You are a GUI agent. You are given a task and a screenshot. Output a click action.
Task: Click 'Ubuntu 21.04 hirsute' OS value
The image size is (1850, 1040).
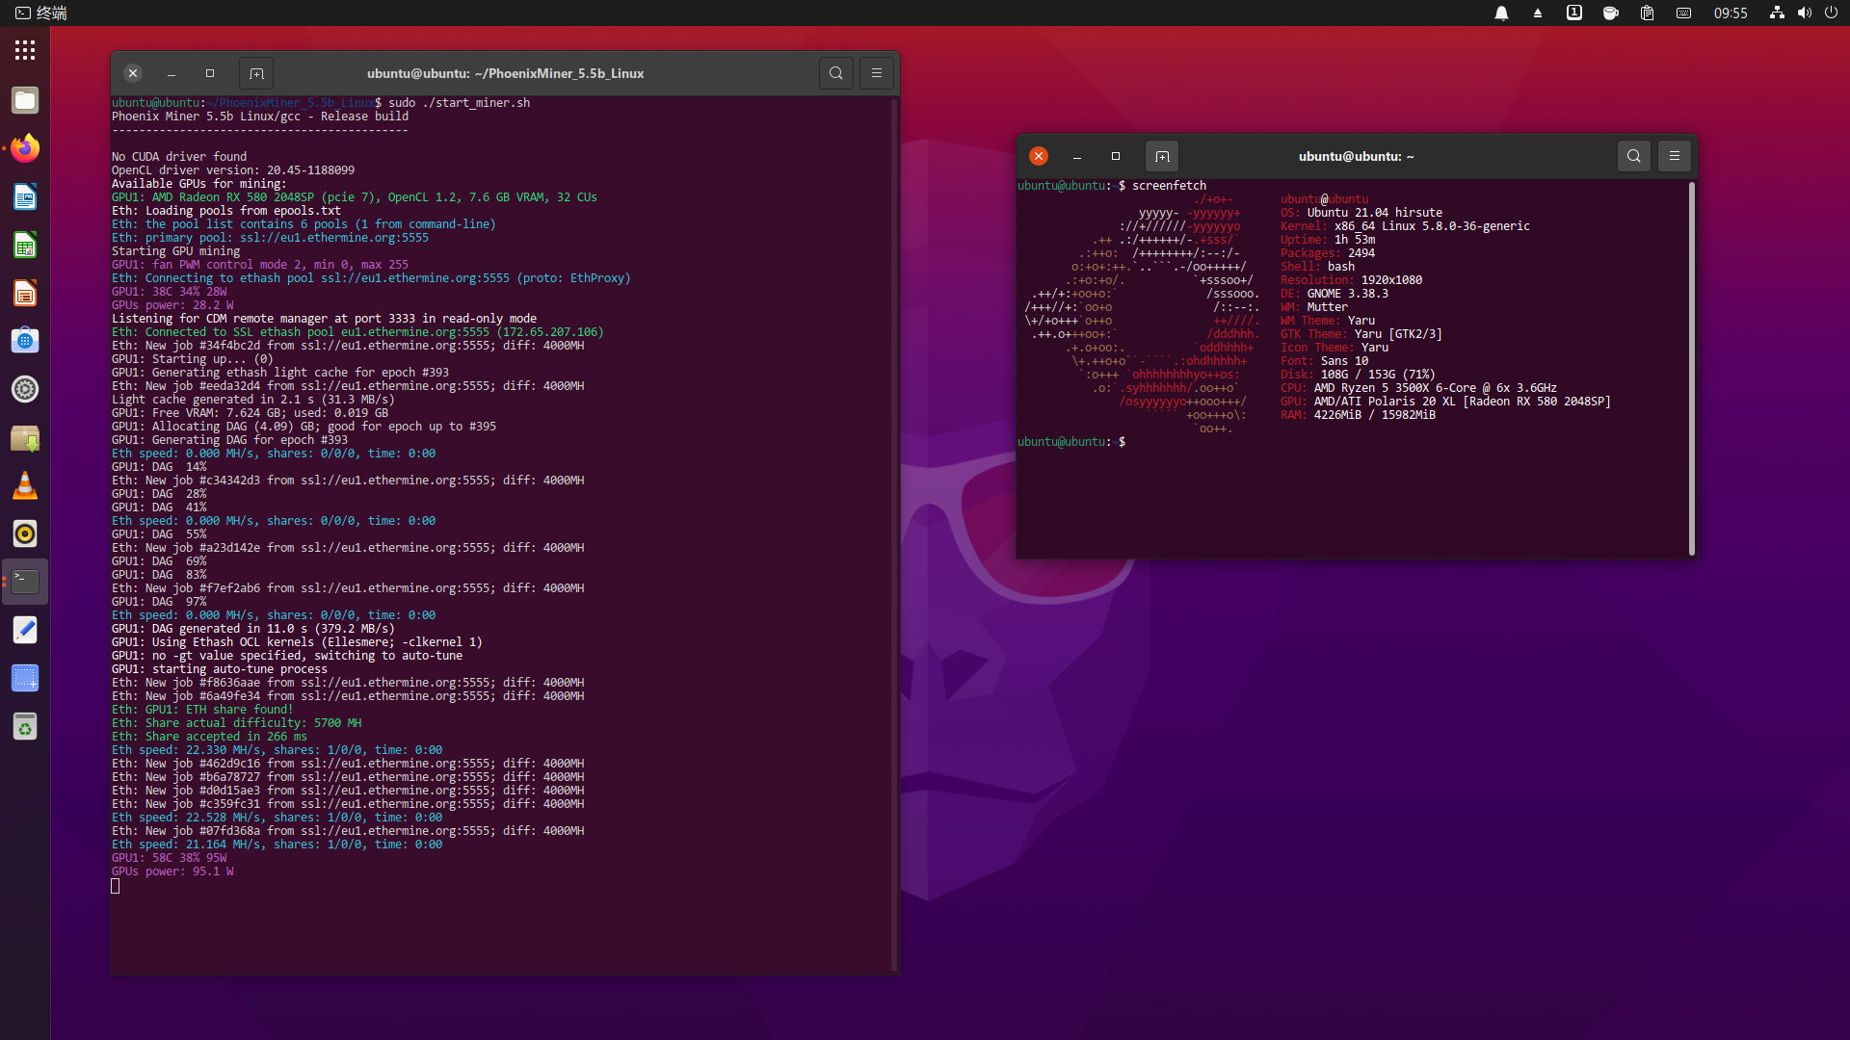click(1375, 213)
